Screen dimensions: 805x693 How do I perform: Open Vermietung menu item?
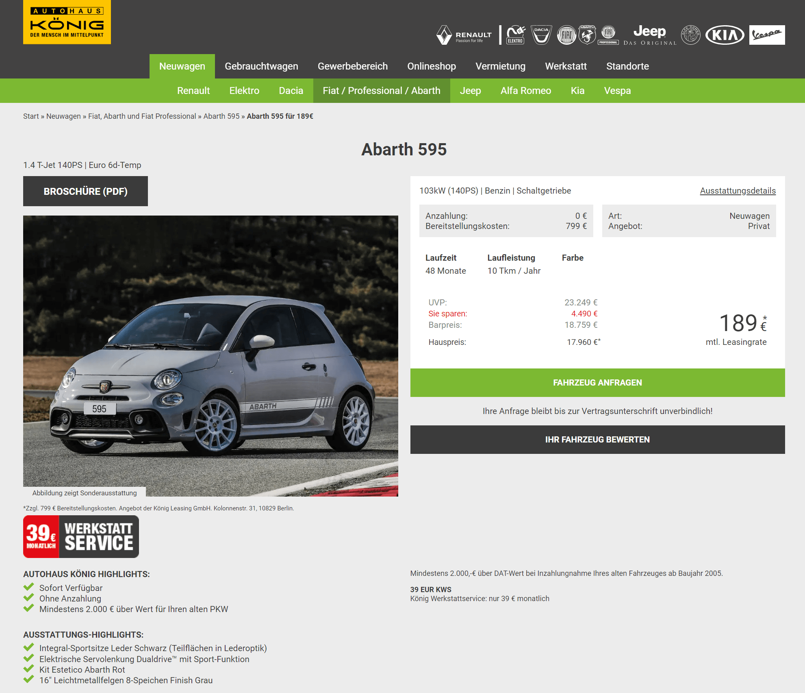click(x=500, y=66)
